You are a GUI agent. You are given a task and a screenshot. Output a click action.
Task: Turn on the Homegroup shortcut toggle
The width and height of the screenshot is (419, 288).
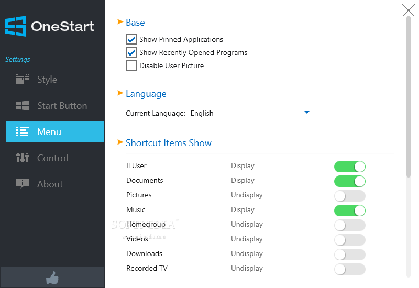[x=349, y=225]
